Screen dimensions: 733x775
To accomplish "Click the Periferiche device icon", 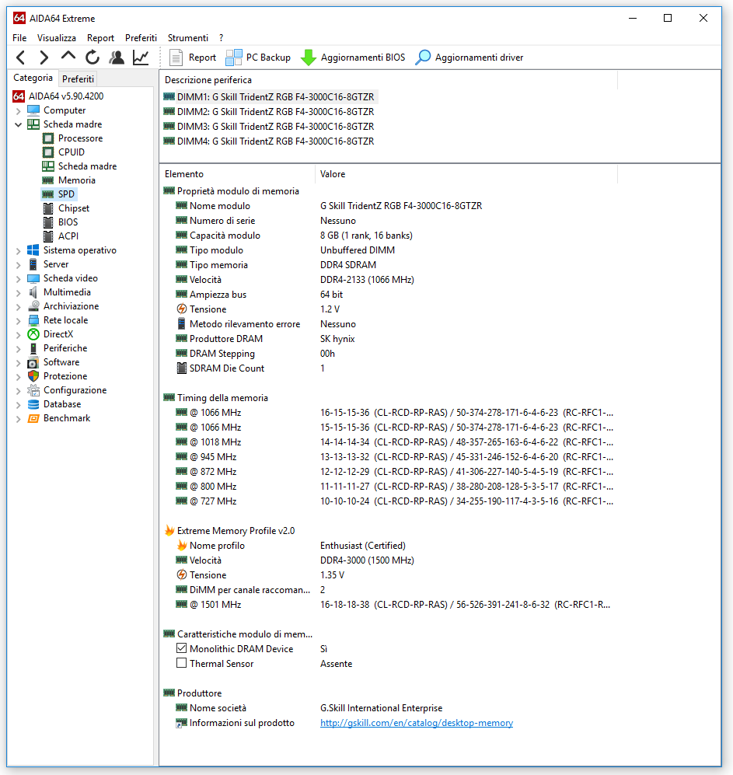I will (33, 348).
